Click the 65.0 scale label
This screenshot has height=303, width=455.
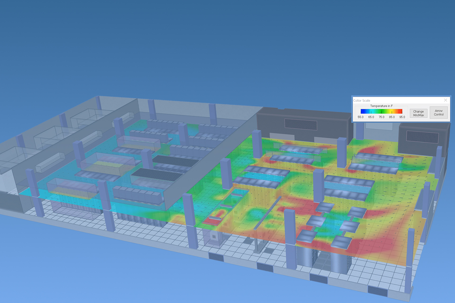371,117
